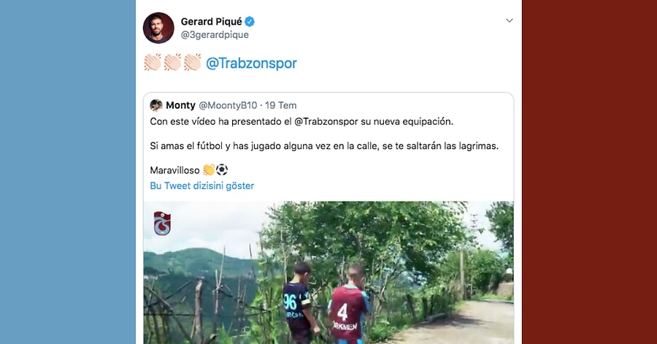Click the Trabzonspor crest in the video

[x=162, y=223]
